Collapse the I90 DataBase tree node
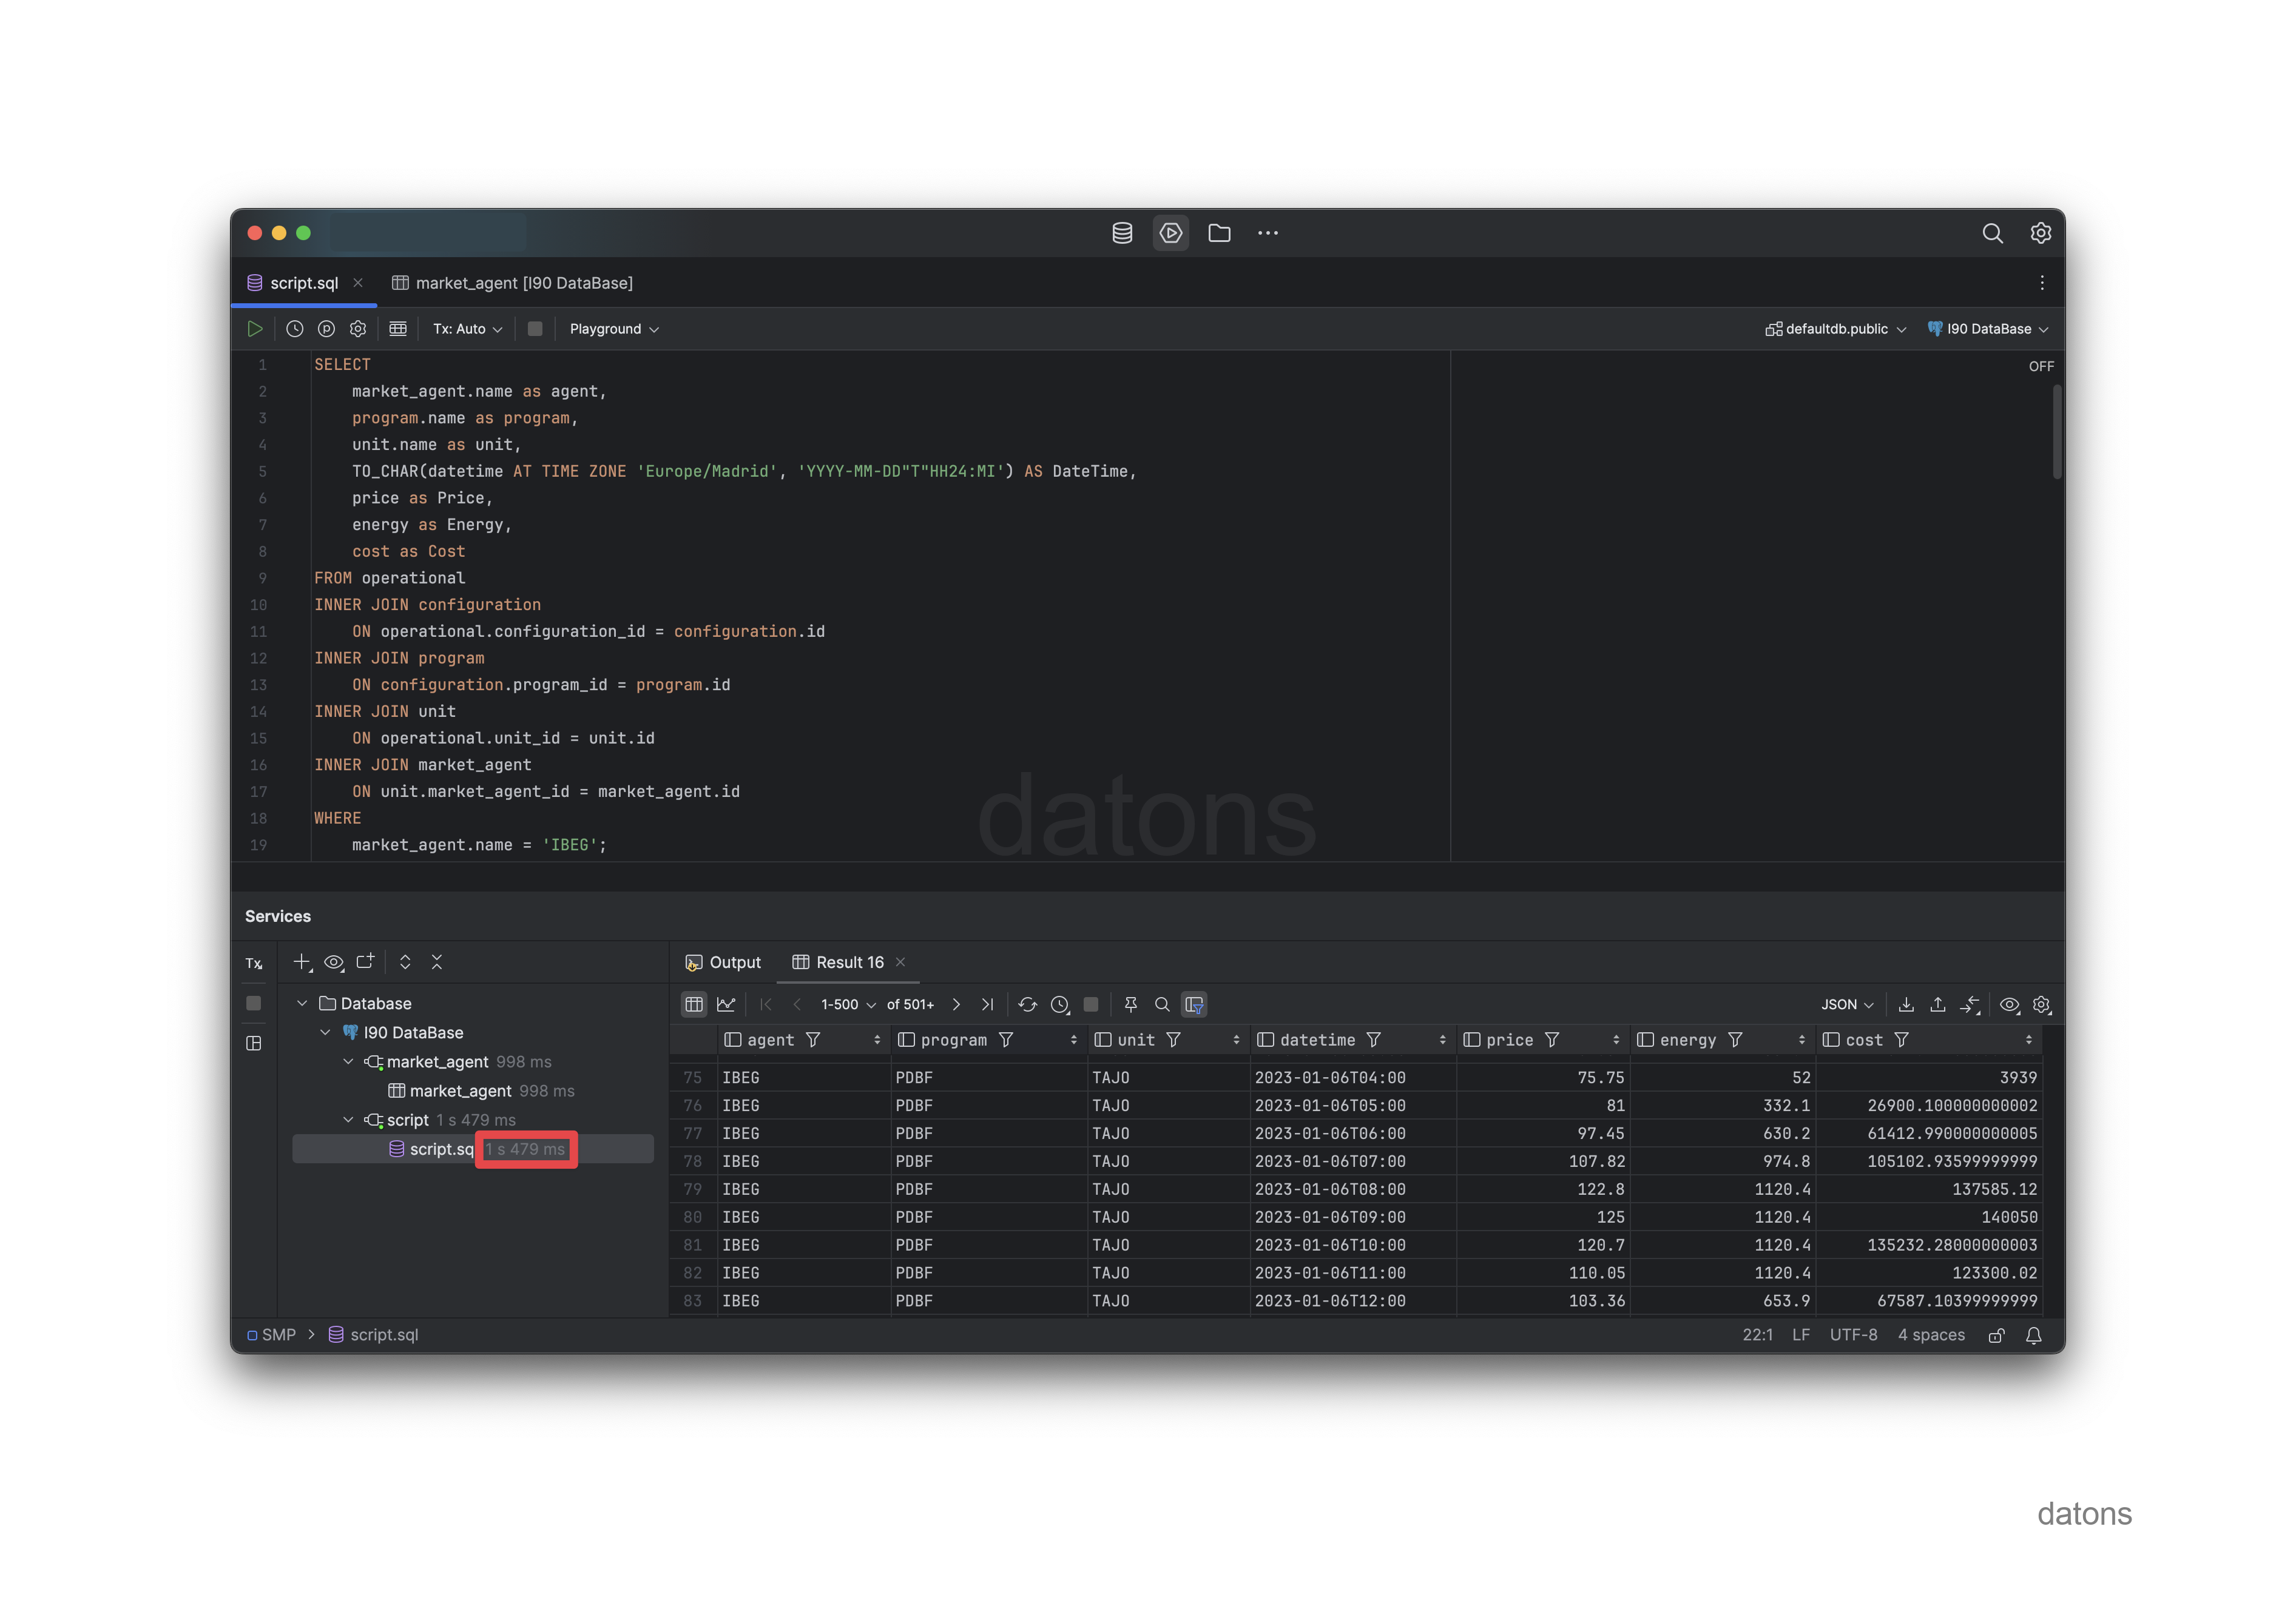The height and width of the screenshot is (1606, 2296). tap(325, 1032)
